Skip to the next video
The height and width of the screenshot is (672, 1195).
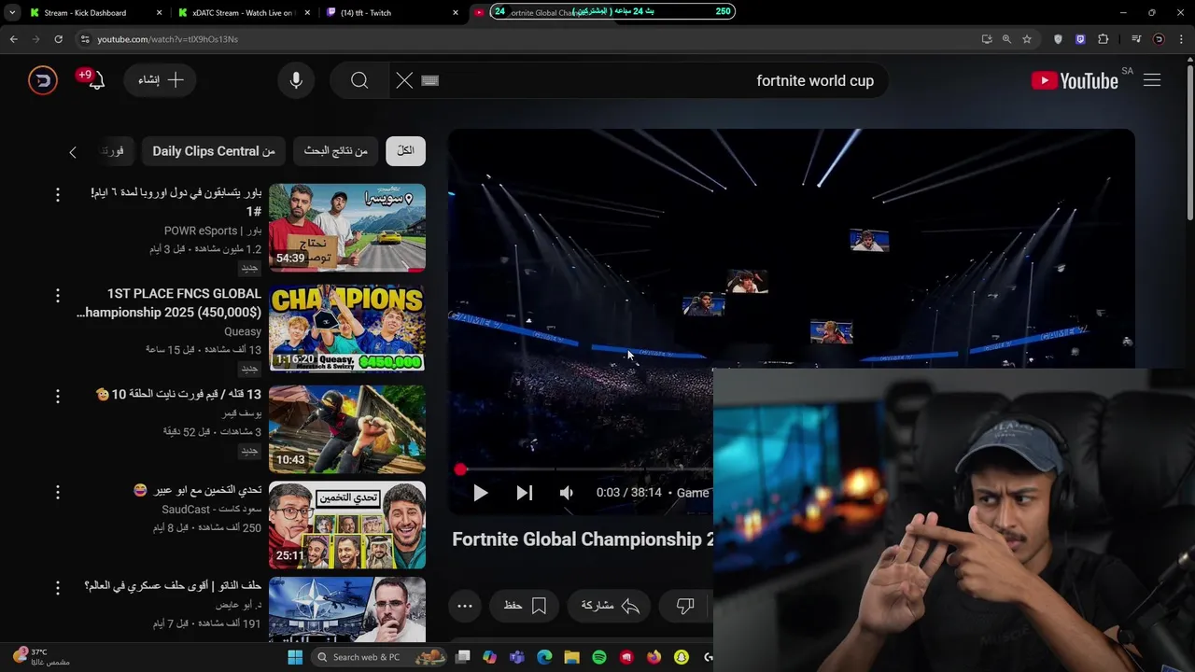pyautogui.click(x=524, y=493)
